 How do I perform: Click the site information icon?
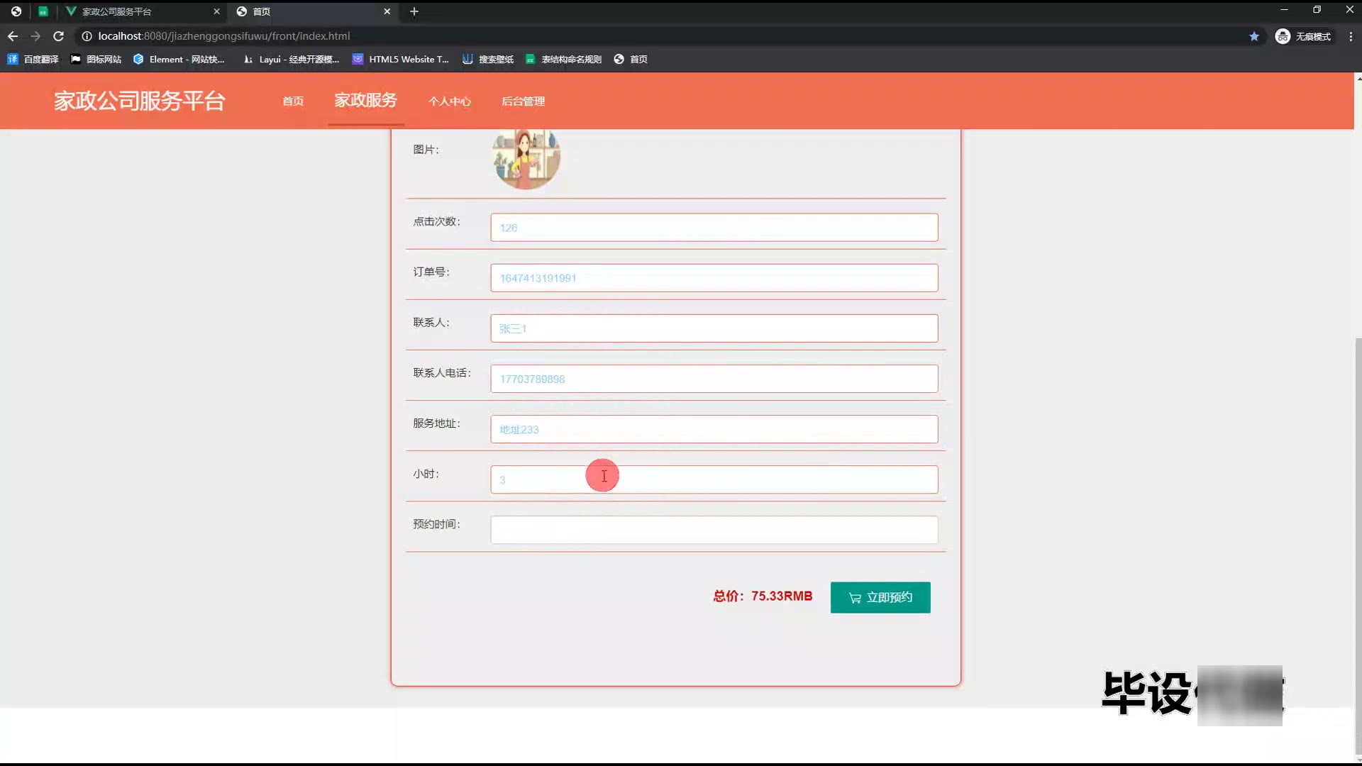87,36
